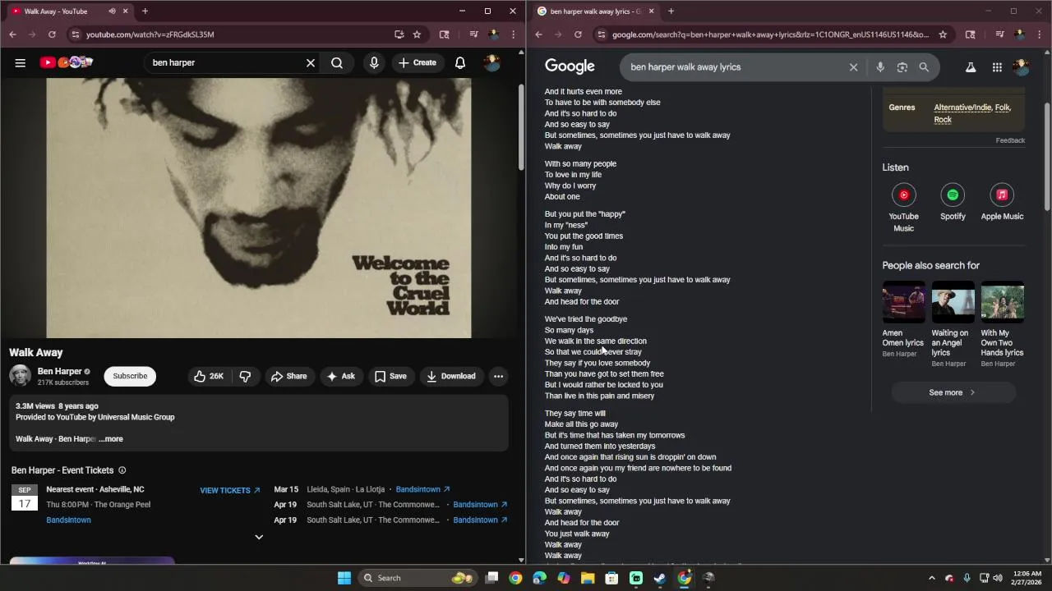This screenshot has height=591, width=1052.
Task: Clear the Google search query
Action: pyautogui.click(x=853, y=67)
